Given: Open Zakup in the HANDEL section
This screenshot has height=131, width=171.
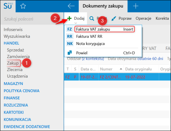Looking at the screenshot, I should 13,63.
